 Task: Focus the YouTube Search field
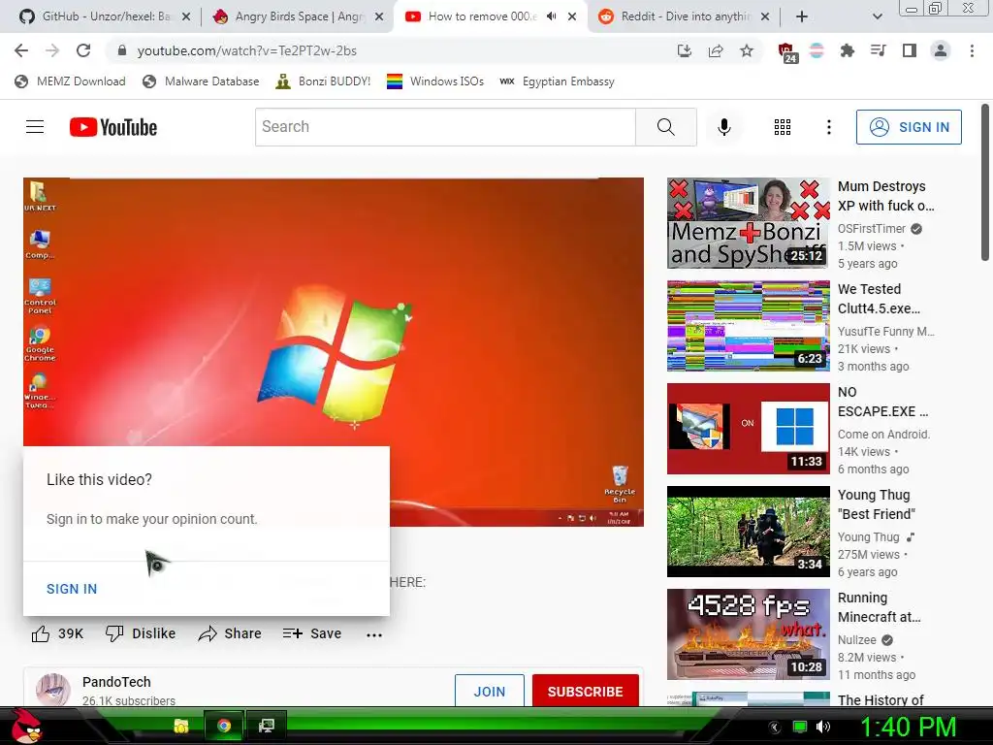tap(445, 127)
